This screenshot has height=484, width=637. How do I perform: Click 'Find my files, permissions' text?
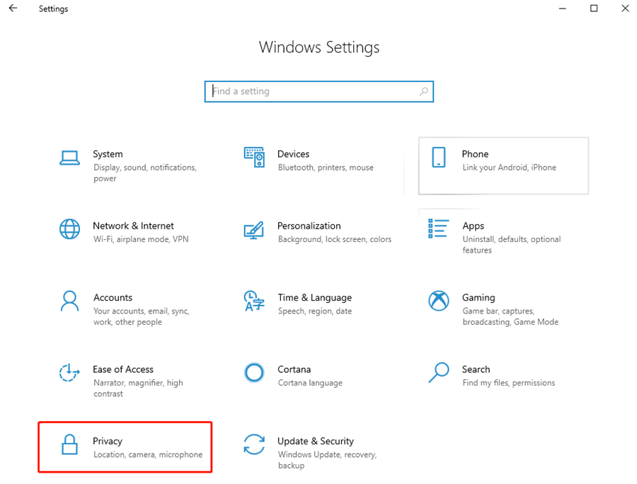pos(509,384)
